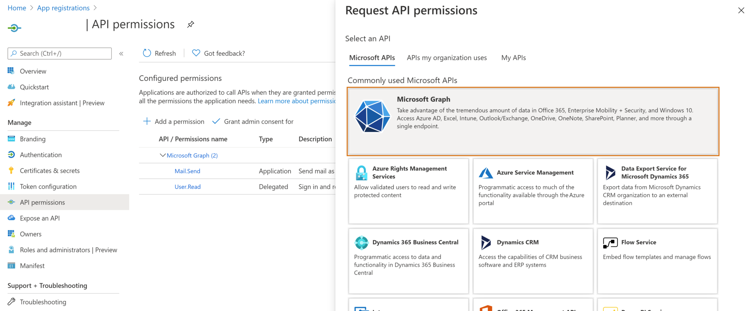
Task: Select the Azure Service Management card title
Action: click(535, 172)
